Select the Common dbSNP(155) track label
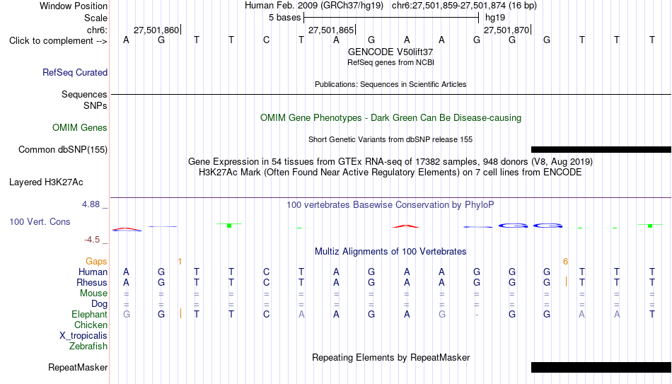This screenshot has height=384, width=672. (x=62, y=150)
